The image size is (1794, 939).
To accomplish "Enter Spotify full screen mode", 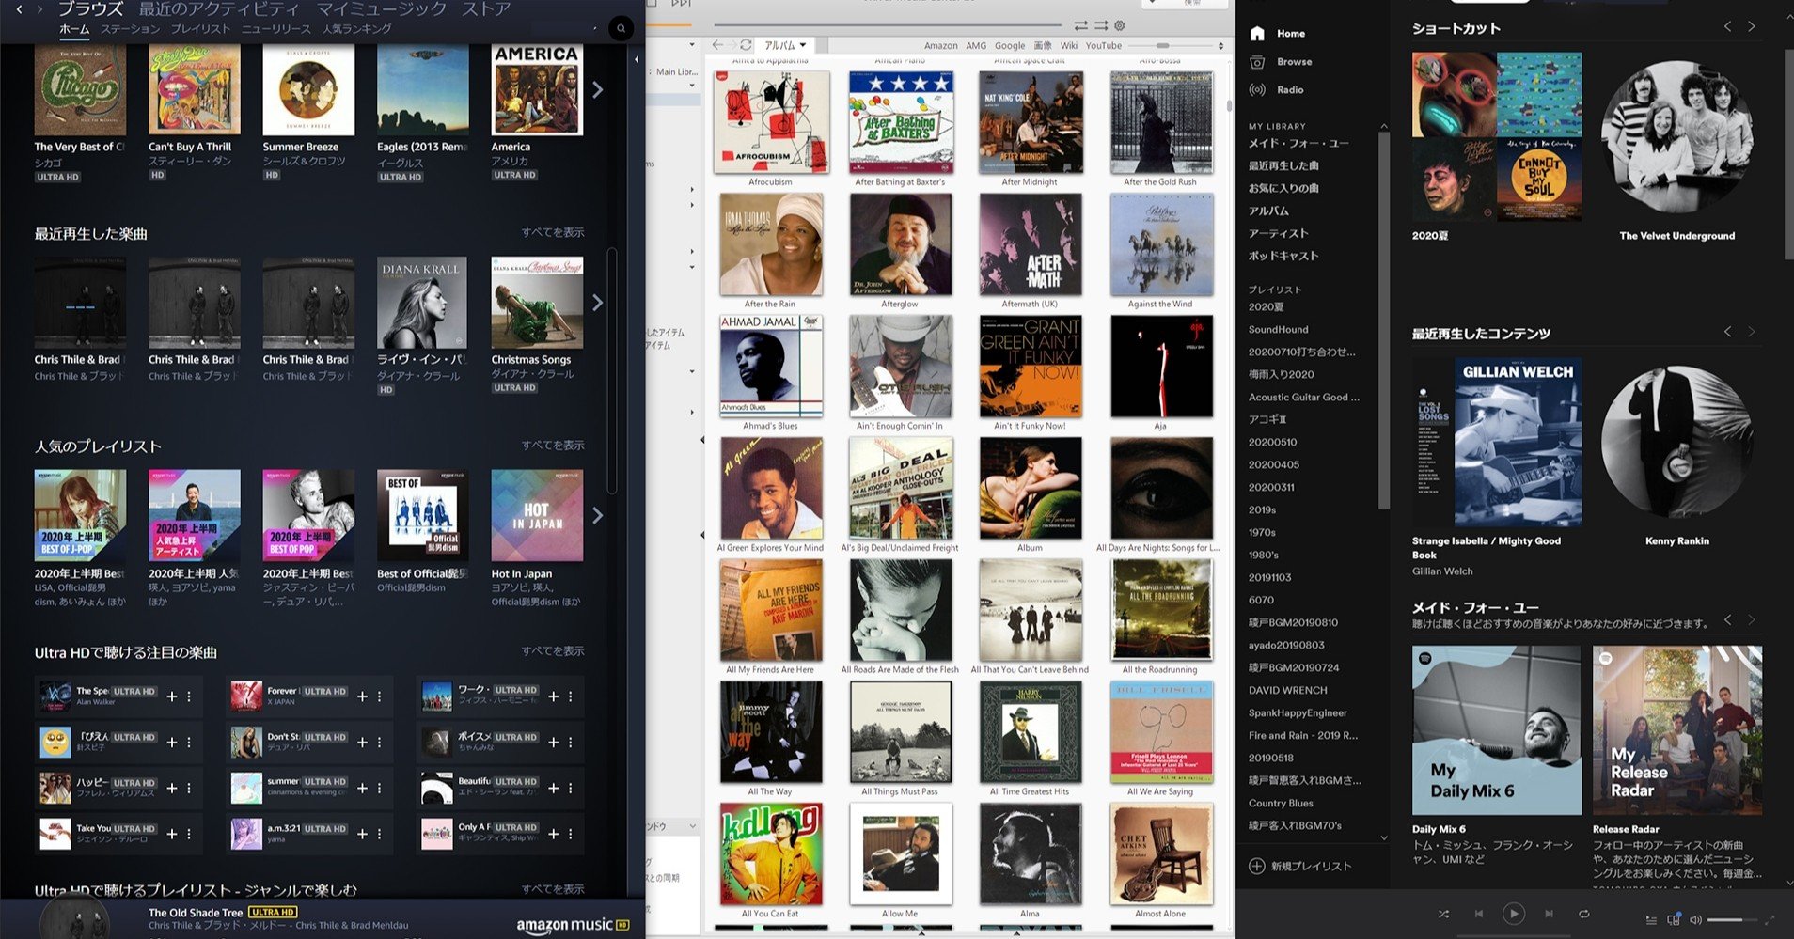I will 1770,919.
